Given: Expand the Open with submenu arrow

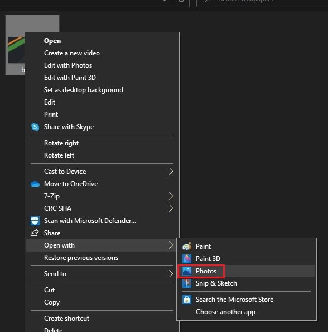Looking at the screenshot, I should pos(171,245).
